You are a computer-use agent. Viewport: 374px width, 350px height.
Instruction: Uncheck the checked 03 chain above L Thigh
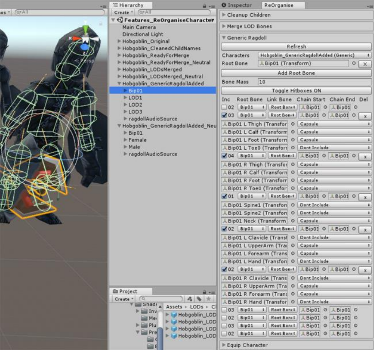[x=224, y=115]
